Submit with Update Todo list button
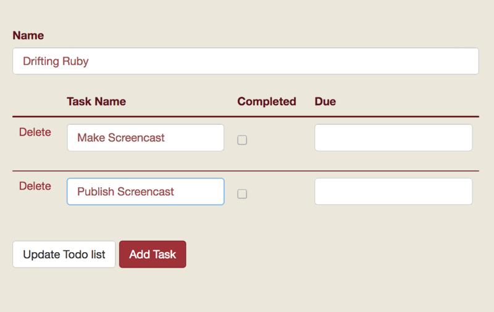This screenshot has width=494, height=312. tap(64, 255)
